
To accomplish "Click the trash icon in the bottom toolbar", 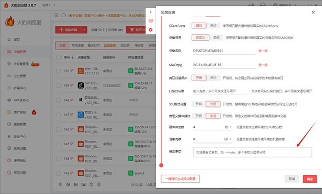I will [99, 184].
